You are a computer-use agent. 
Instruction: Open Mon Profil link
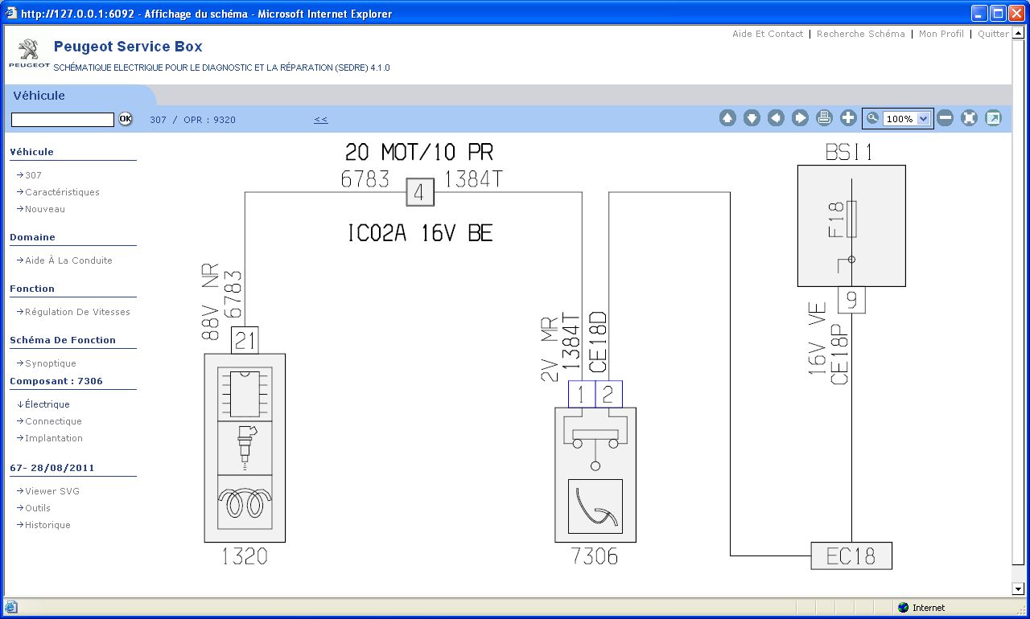coord(941,34)
